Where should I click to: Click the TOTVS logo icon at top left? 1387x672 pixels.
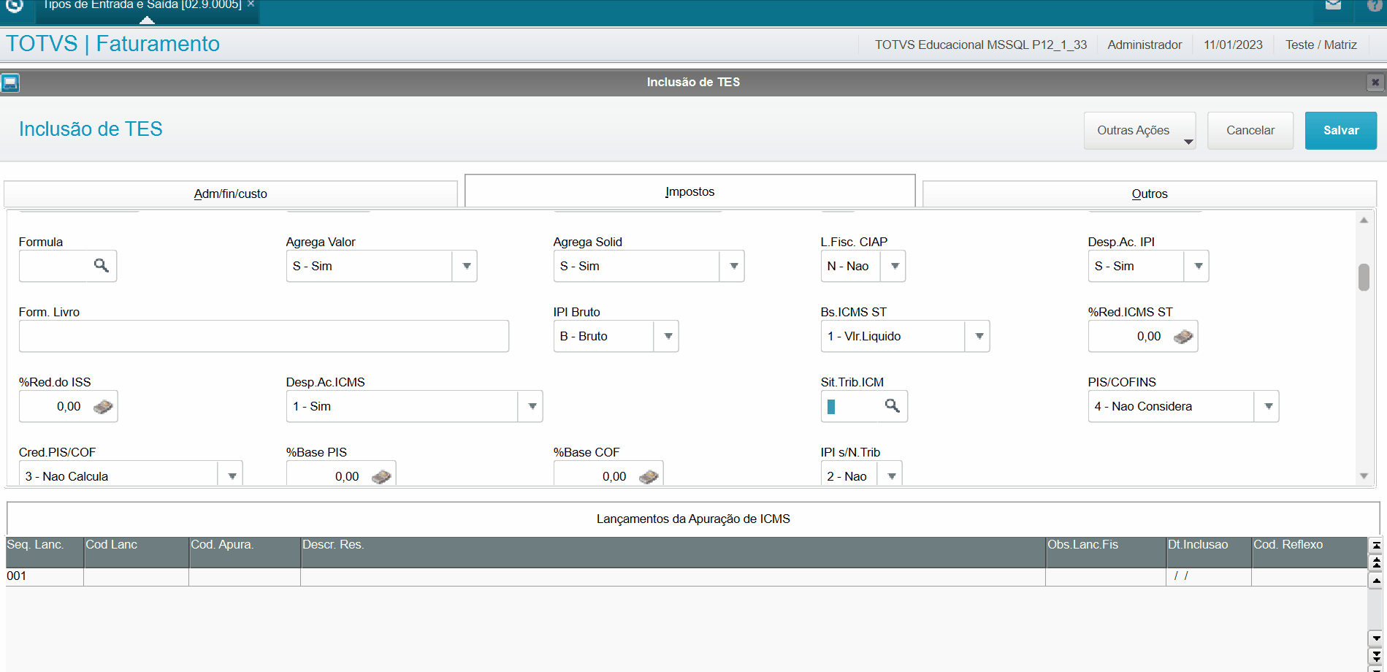[x=15, y=5]
